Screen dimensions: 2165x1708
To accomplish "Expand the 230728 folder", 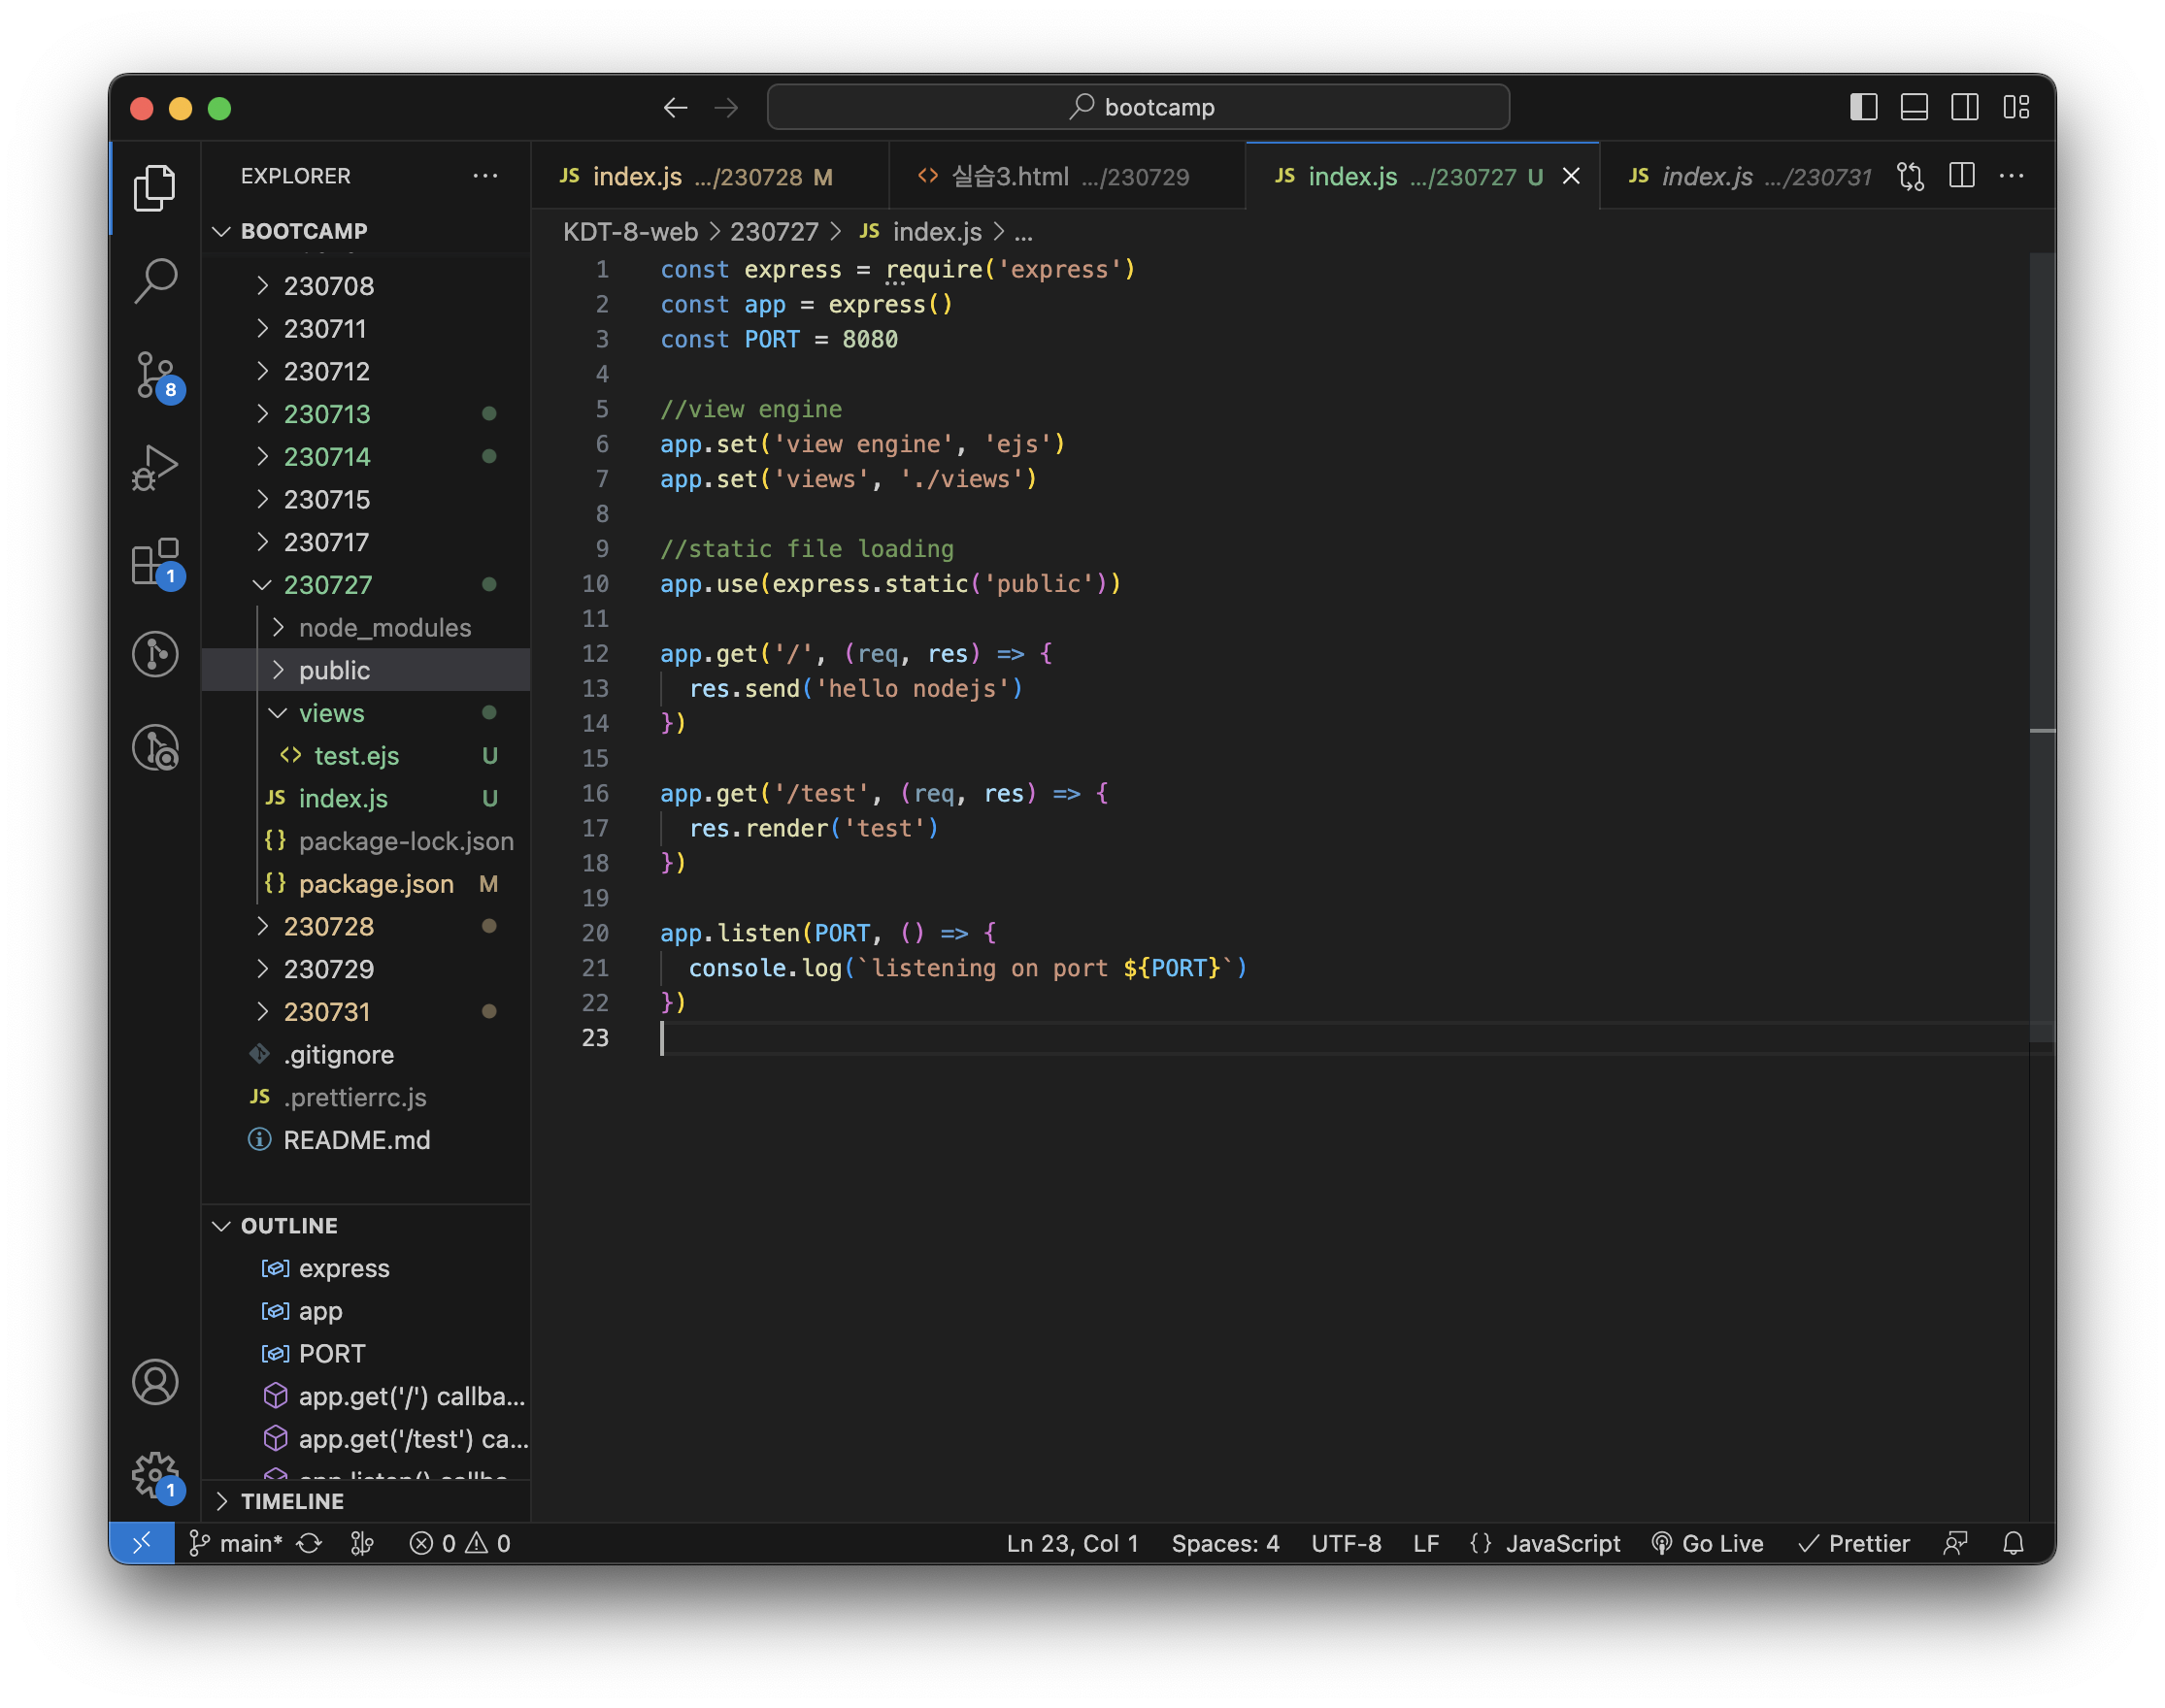I will coord(328,926).
